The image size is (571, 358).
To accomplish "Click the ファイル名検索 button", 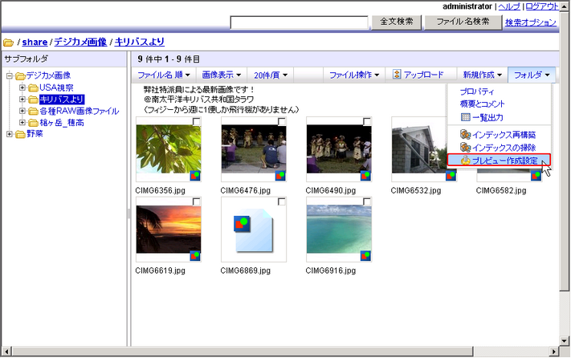I will [x=463, y=22].
